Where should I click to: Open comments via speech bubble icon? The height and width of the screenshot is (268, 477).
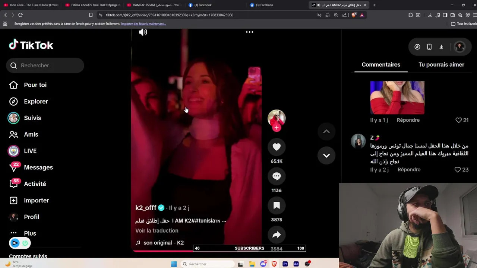click(277, 176)
